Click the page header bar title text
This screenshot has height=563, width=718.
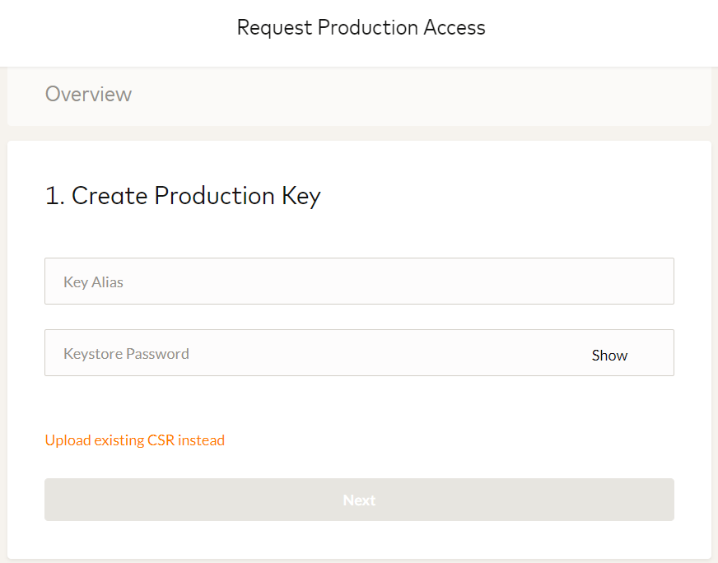click(x=361, y=28)
